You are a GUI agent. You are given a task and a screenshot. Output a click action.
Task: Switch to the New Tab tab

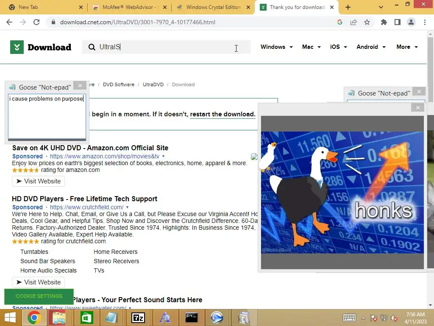44,7
